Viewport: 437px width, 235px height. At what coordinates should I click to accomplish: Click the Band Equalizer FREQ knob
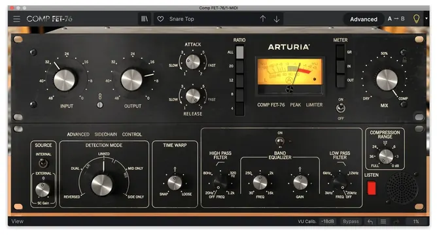260,182
